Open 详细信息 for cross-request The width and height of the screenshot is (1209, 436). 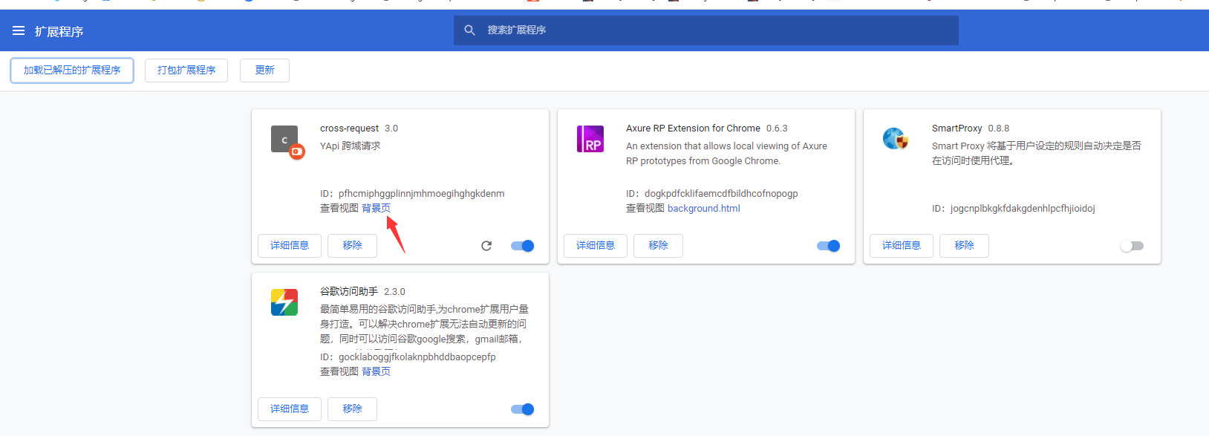tap(290, 246)
